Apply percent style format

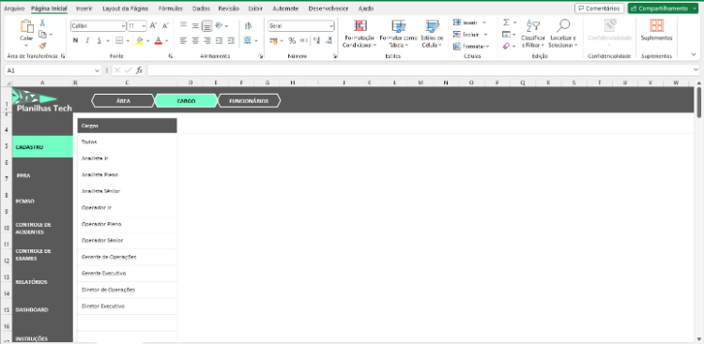pos(292,41)
